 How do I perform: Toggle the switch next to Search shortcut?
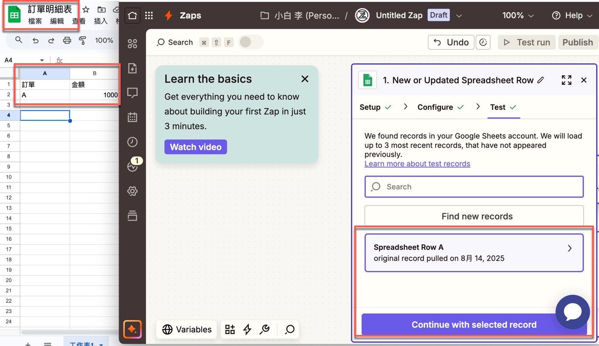click(x=250, y=42)
